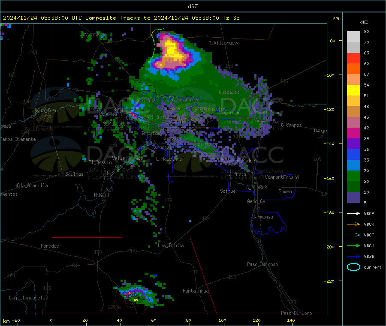Click the 'VBBB' legend label

369,257
